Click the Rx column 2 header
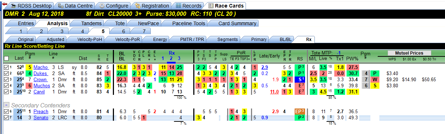The image size is (445, 134). pyautogui.click(x=171, y=58)
